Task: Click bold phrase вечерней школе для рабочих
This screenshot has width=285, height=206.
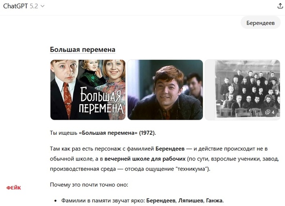Action: 145,159
